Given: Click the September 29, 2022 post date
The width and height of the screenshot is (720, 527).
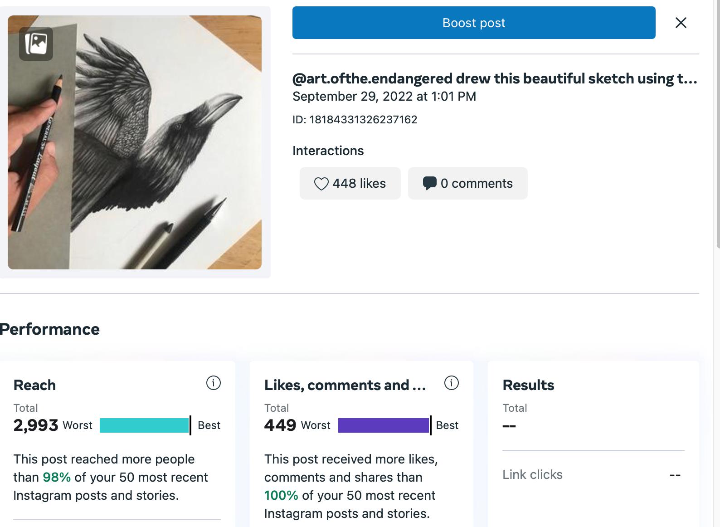Looking at the screenshot, I should (384, 97).
